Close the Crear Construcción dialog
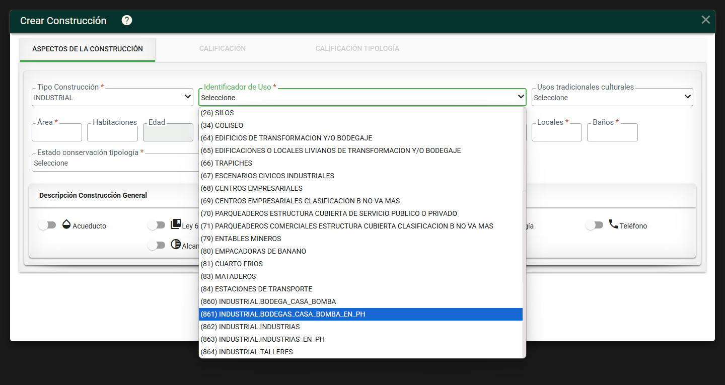This screenshot has width=725, height=385. point(706,20)
